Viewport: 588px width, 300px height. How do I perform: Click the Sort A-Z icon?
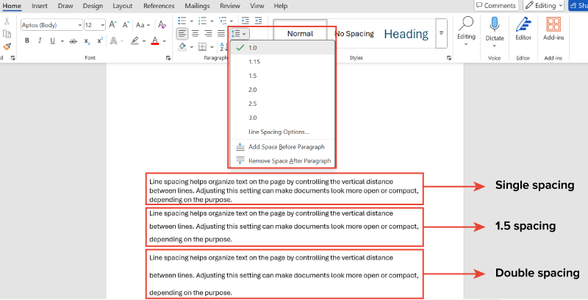coord(223,47)
